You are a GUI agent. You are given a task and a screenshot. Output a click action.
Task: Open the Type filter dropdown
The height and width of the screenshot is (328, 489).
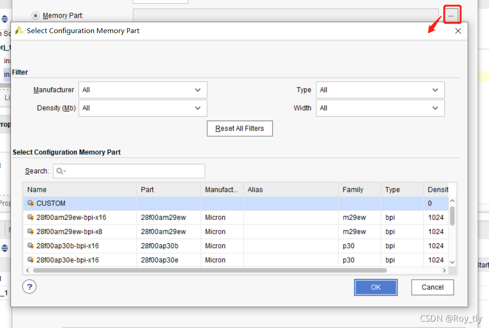380,90
